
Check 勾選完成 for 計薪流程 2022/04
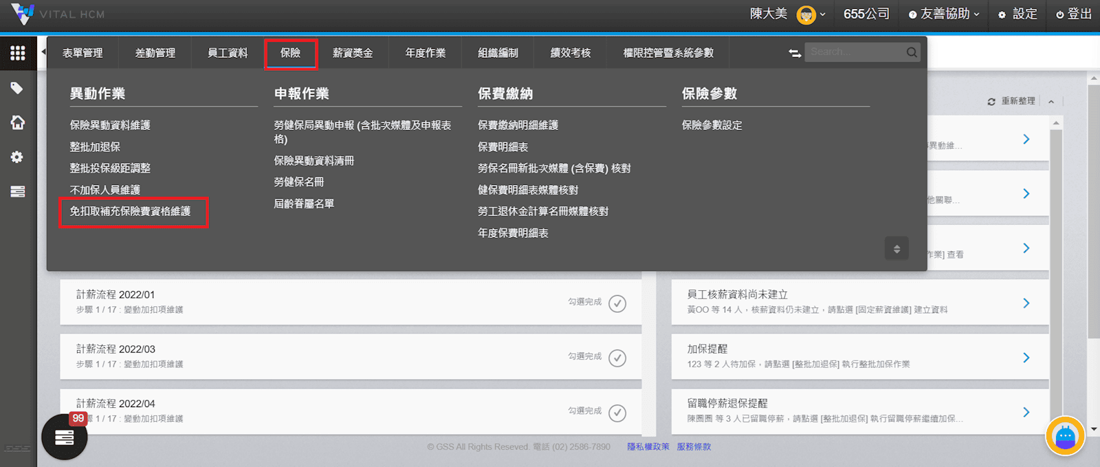[x=617, y=413]
